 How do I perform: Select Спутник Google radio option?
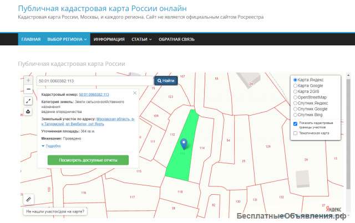295,109
